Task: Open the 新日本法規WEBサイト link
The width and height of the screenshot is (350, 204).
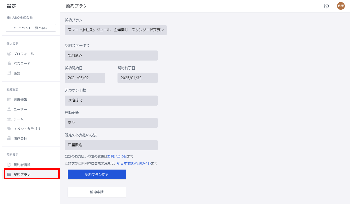Action: click(x=134, y=163)
